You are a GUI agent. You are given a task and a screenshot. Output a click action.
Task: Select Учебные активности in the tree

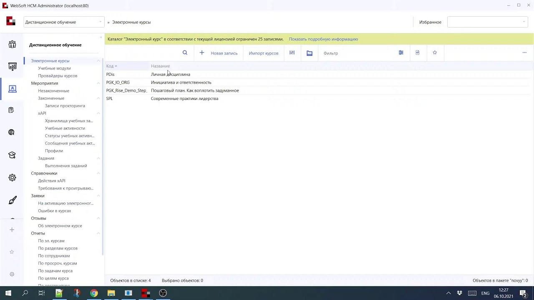click(65, 128)
